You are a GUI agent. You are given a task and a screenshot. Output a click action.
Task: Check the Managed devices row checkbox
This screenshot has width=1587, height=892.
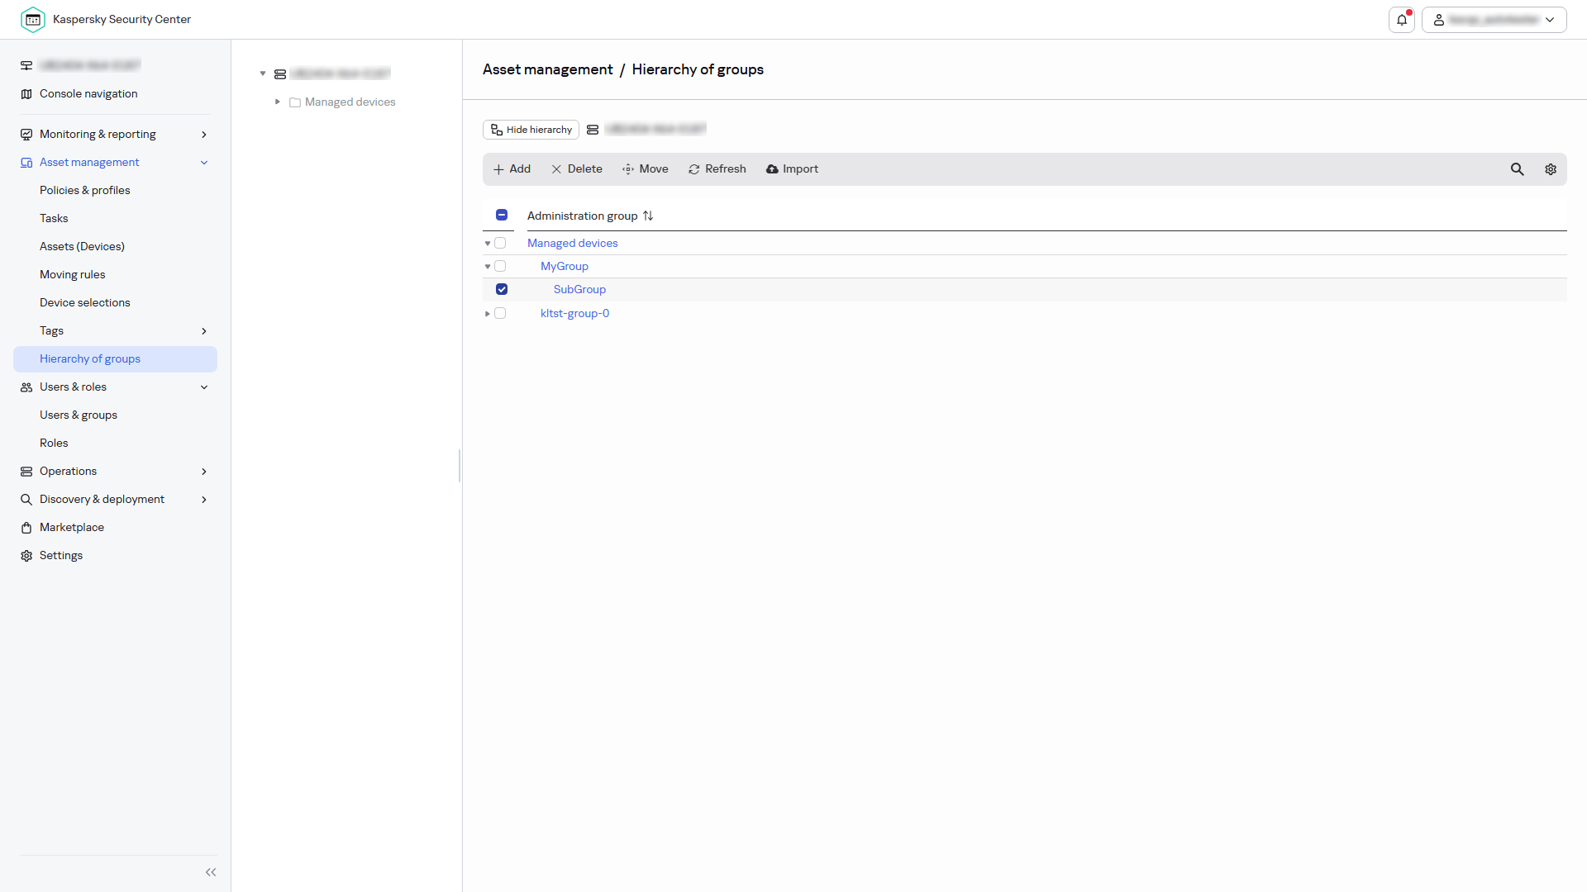500,243
